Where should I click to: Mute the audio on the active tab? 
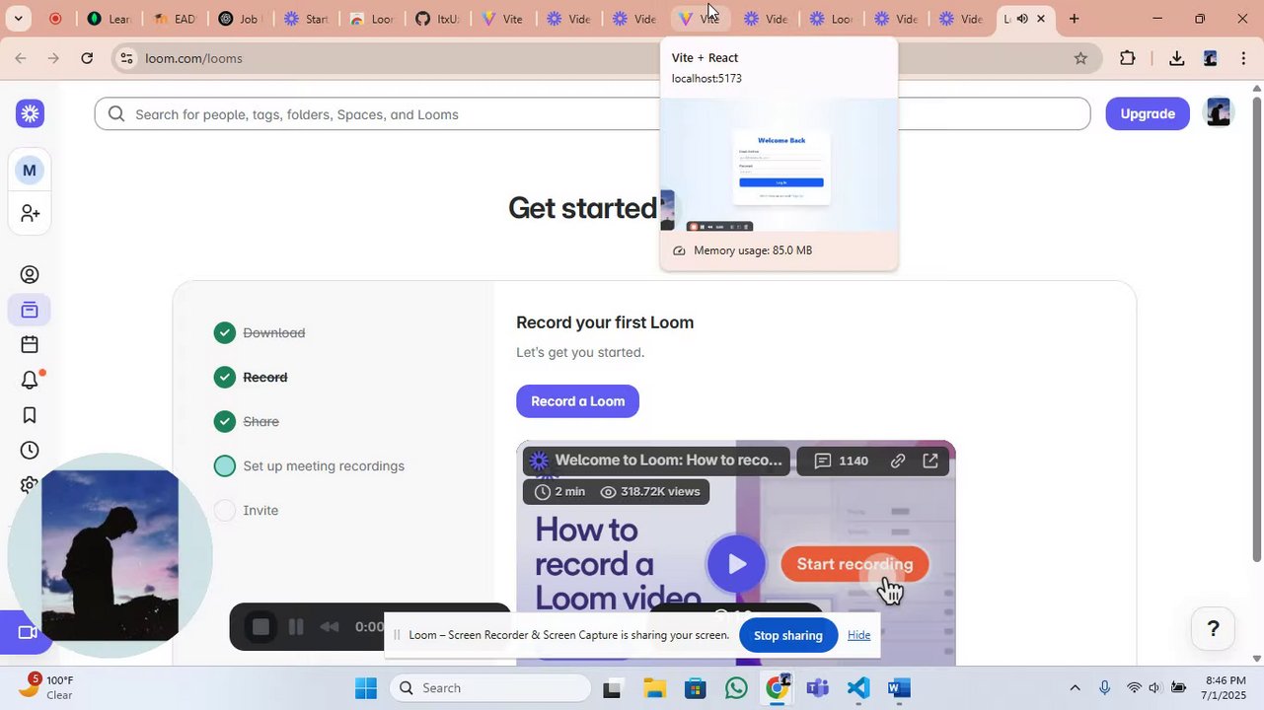[1022, 19]
